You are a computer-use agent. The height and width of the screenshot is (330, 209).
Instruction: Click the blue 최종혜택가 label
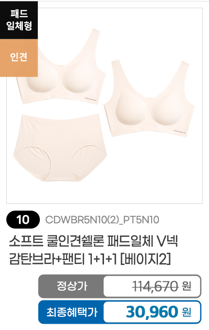pyautogui.click(x=71, y=312)
